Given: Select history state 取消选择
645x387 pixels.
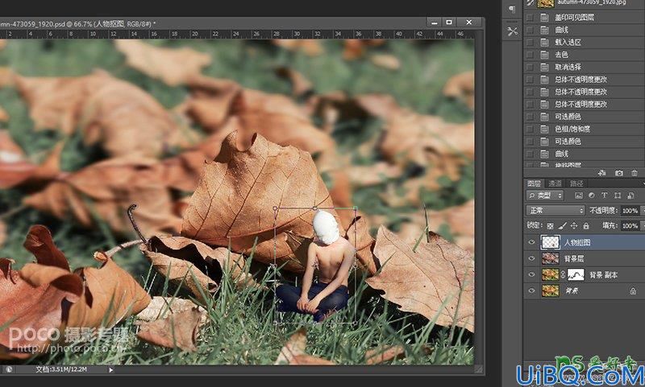Looking at the screenshot, I should click(568, 67).
